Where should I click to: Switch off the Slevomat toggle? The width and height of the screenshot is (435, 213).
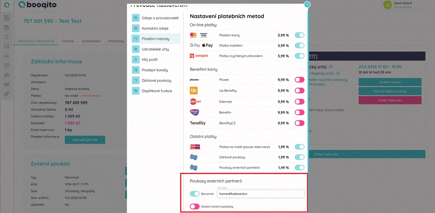pos(195,194)
